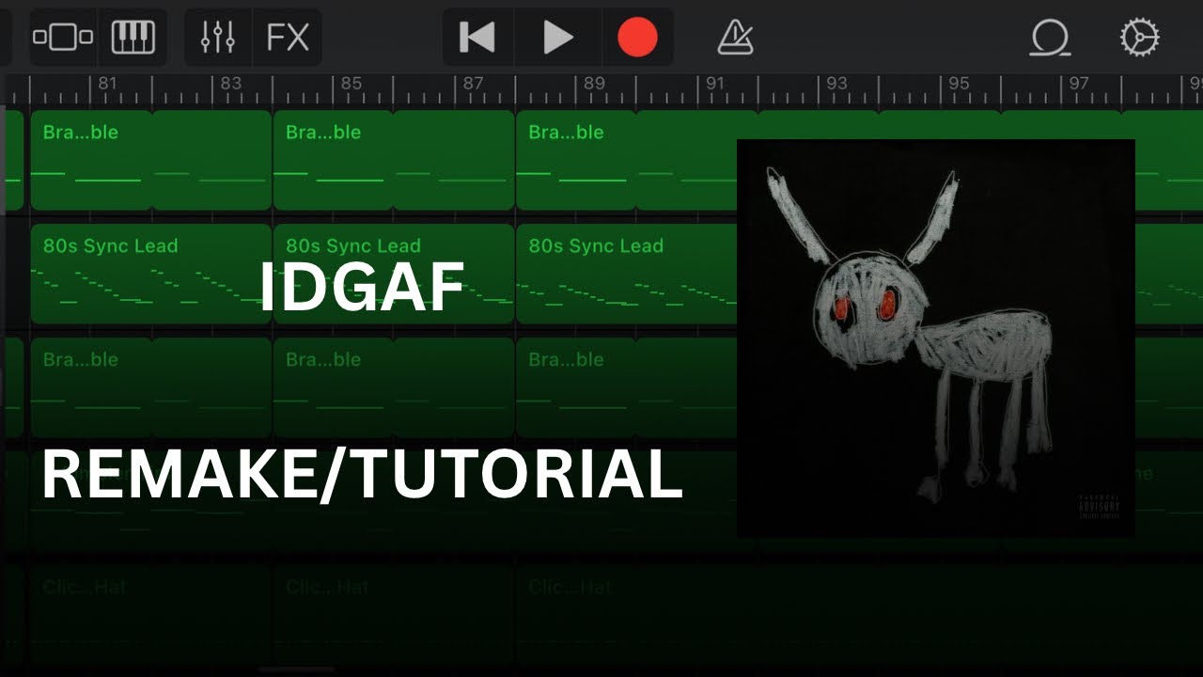Tap bar 89 on the ruler
1203x677 pixels.
(594, 84)
